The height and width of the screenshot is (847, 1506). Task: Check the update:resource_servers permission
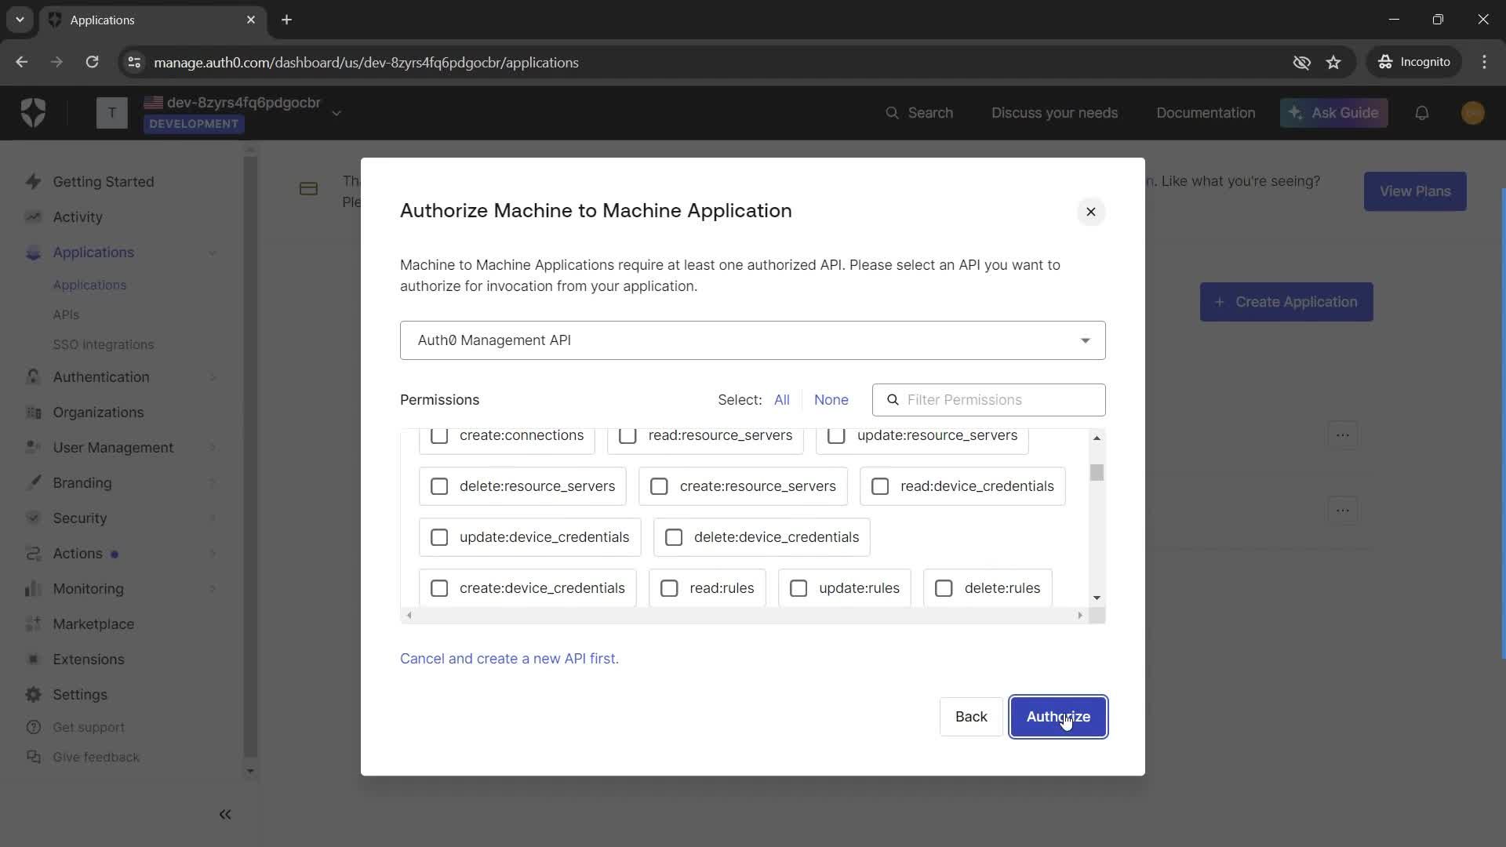coord(836,435)
